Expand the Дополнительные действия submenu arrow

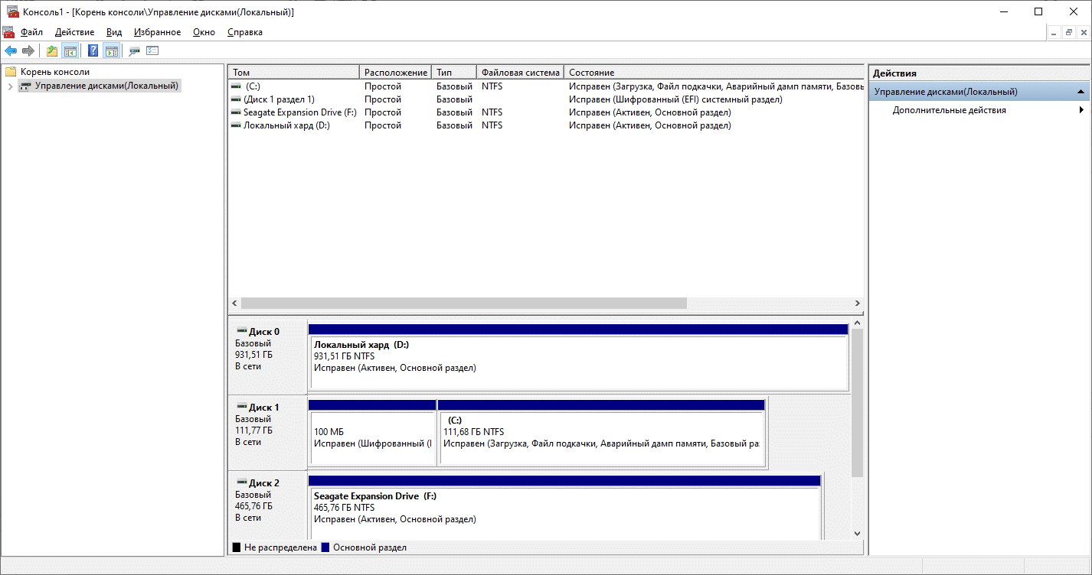(1081, 110)
